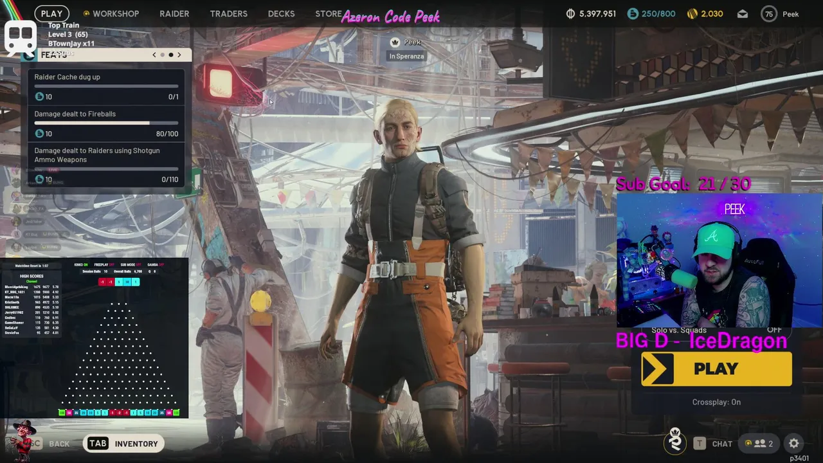Go to next Feats page arrow
The image size is (823, 463).
click(179, 55)
